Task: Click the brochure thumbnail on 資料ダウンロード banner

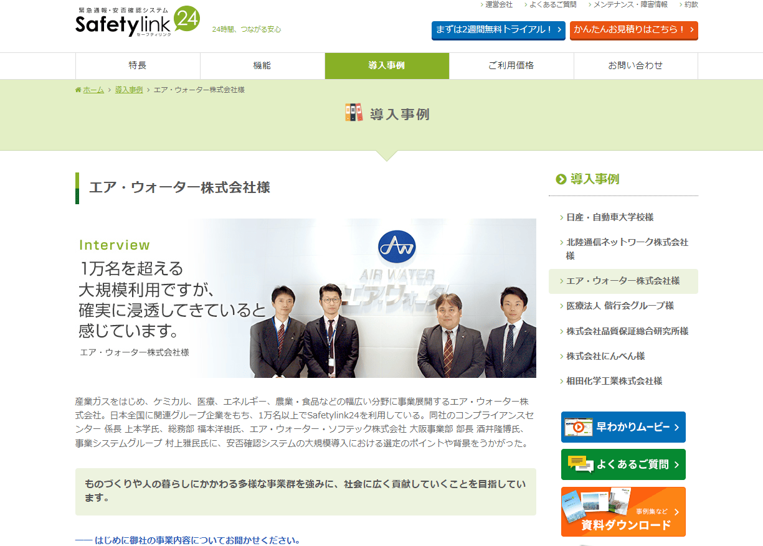Action: [595, 506]
